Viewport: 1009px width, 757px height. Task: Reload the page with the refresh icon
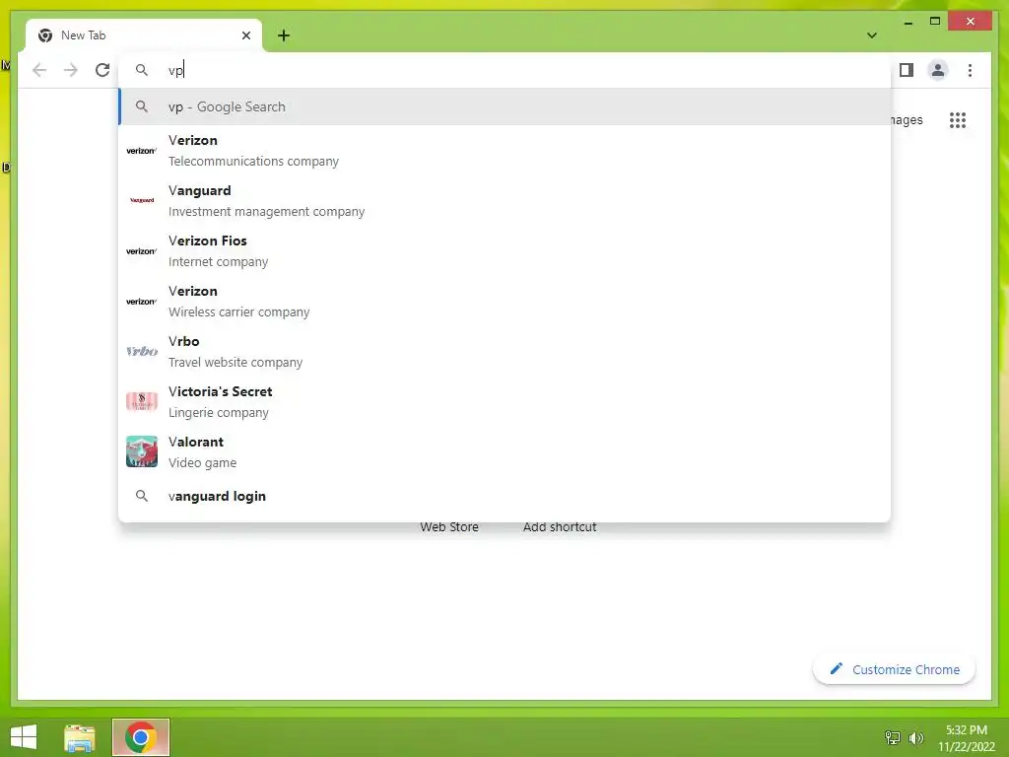[102, 70]
